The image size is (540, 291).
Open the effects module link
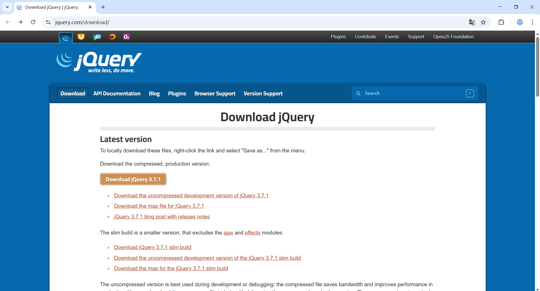252,233
